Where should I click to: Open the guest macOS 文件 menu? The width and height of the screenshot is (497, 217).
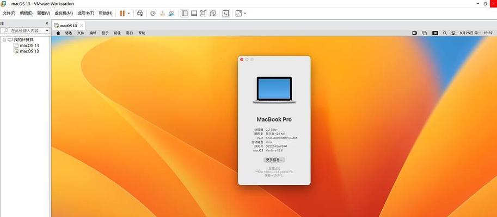(81, 33)
